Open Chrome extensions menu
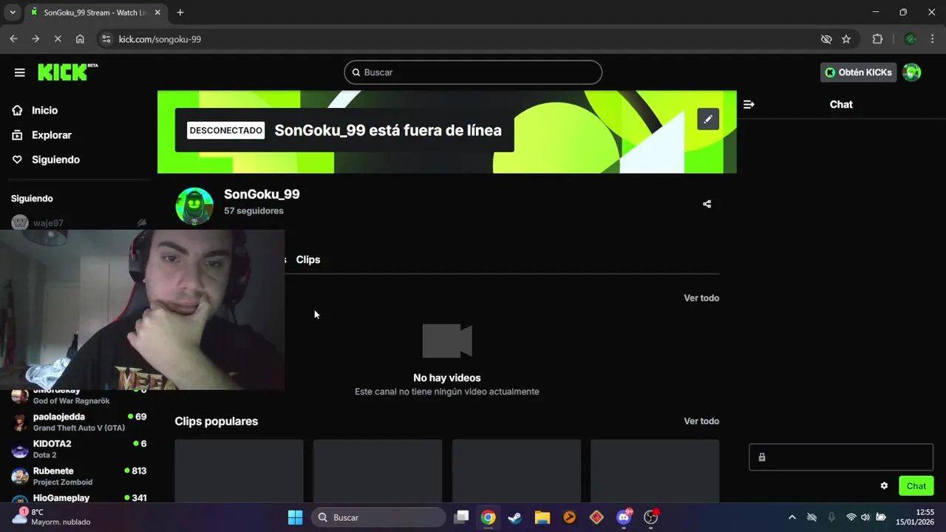The image size is (946, 532). coord(877,39)
